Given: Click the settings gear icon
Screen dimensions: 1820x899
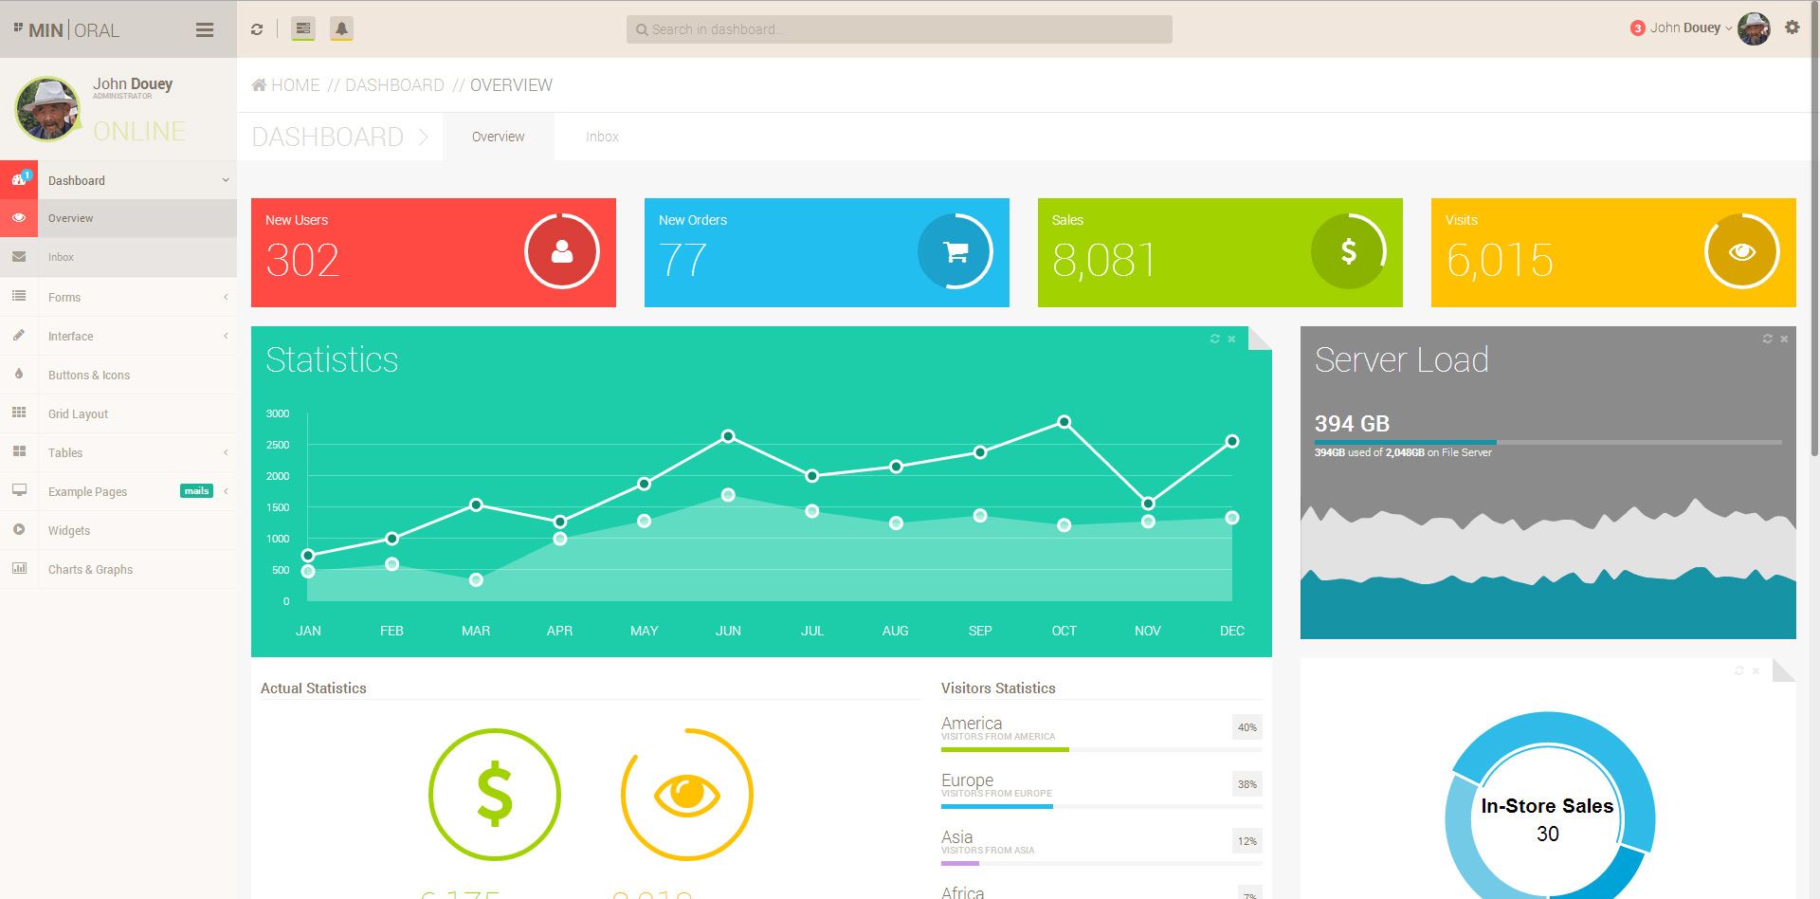Looking at the screenshot, I should [x=1792, y=28].
